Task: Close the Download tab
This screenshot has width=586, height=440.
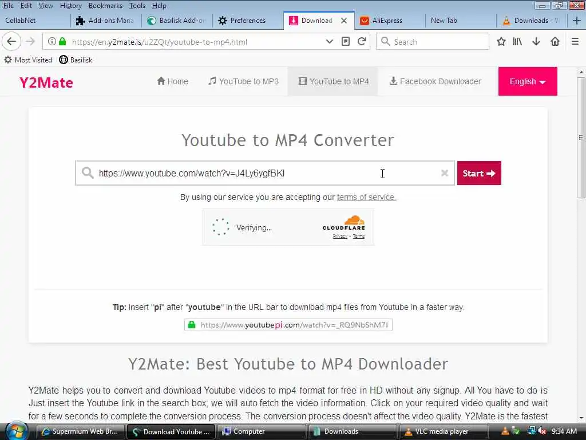Action: (344, 21)
